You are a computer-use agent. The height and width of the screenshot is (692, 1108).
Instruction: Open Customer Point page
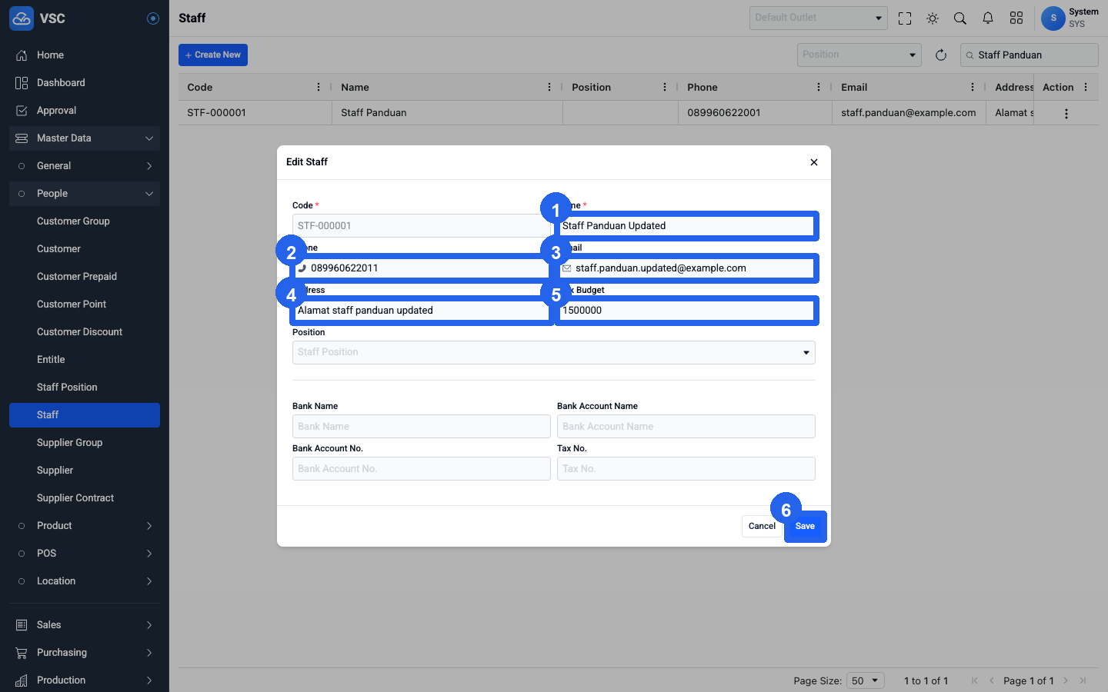click(85, 304)
